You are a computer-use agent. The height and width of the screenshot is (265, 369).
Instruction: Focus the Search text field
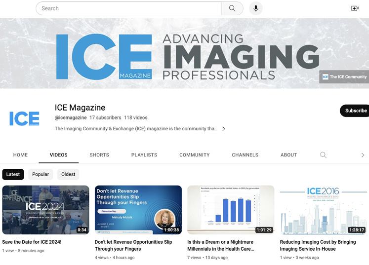point(129,8)
